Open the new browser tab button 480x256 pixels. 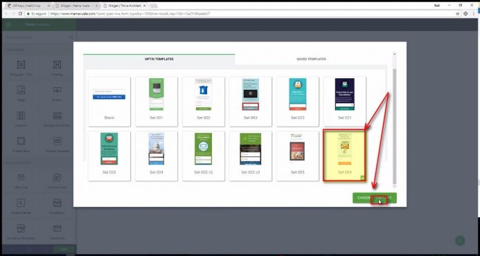[x=154, y=6]
